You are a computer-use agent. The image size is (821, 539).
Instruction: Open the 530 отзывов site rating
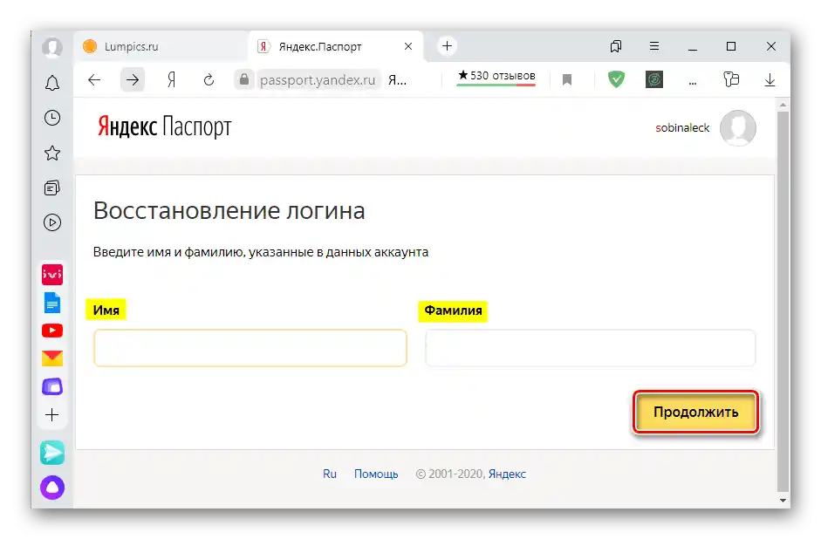tap(496, 77)
